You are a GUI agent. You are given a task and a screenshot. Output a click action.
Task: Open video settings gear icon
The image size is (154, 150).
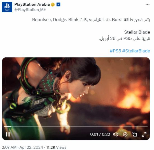click(125, 134)
